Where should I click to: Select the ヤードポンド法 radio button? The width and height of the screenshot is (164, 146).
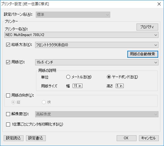pyautogui.click(x=109, y=77)
